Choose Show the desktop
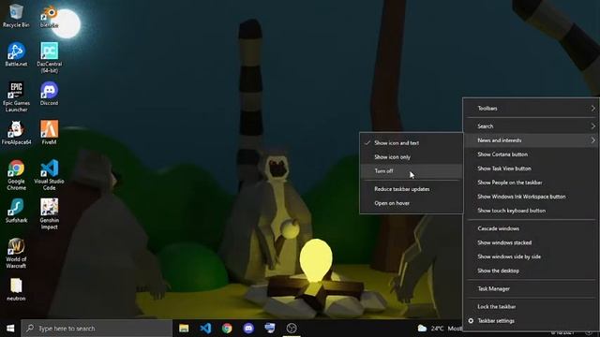This screenshot has width=600, height=337. [x=532, y=271]
